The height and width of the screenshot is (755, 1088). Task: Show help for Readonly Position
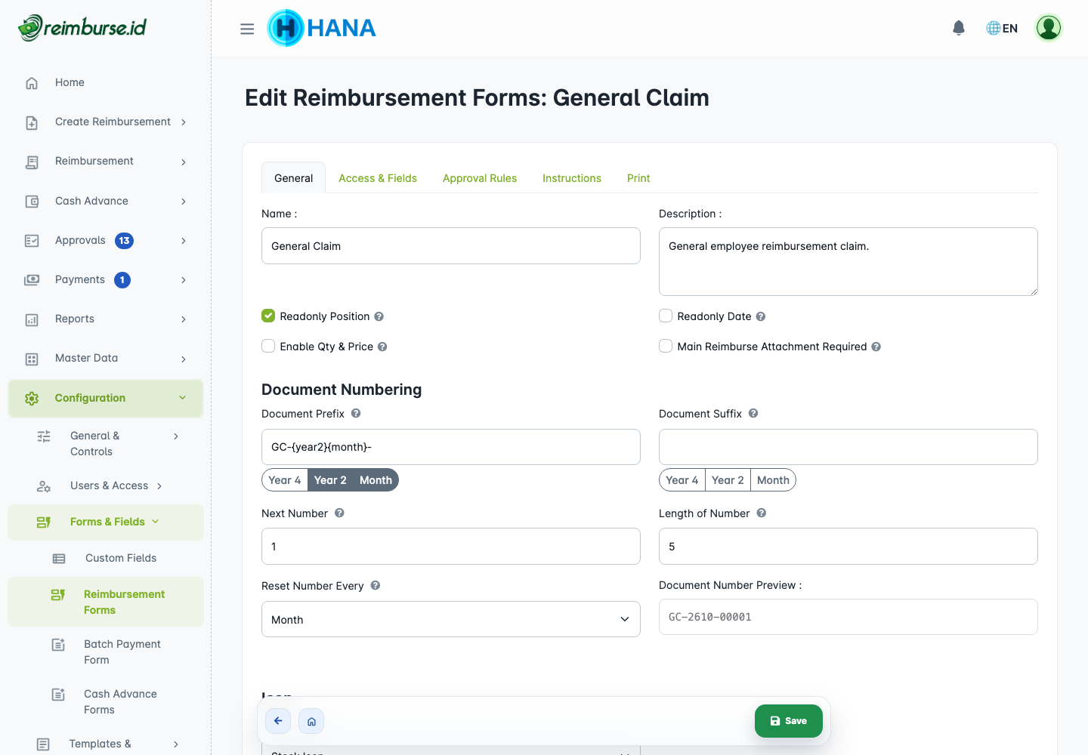coord(379,316)
